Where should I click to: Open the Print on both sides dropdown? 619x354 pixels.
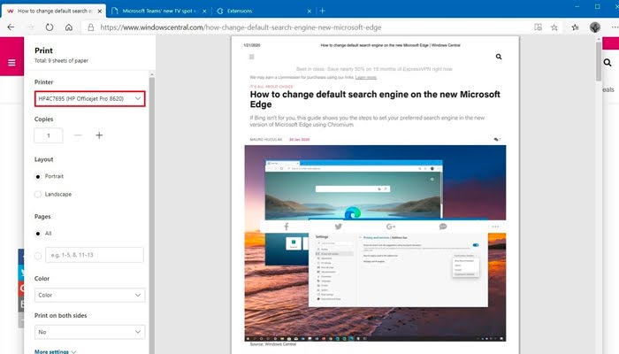tap(89, 331)
